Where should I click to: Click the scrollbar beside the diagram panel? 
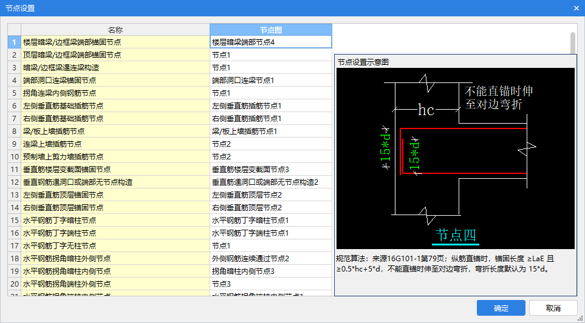573,43
